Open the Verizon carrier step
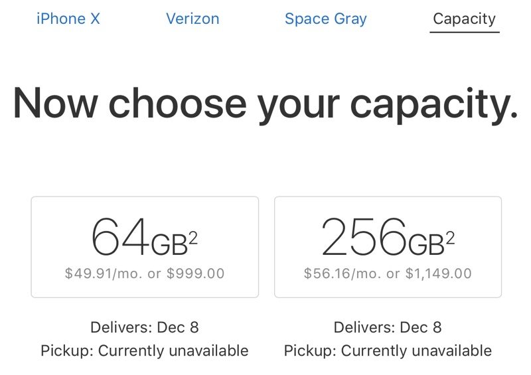Screen dimensions: 531x375 [x=192, y=19]
